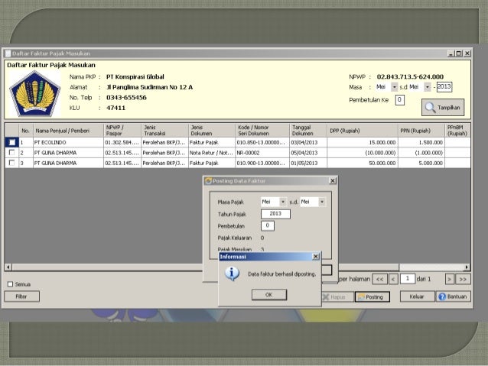
Task: Close the Informasi message box
Action: [316, 257]
